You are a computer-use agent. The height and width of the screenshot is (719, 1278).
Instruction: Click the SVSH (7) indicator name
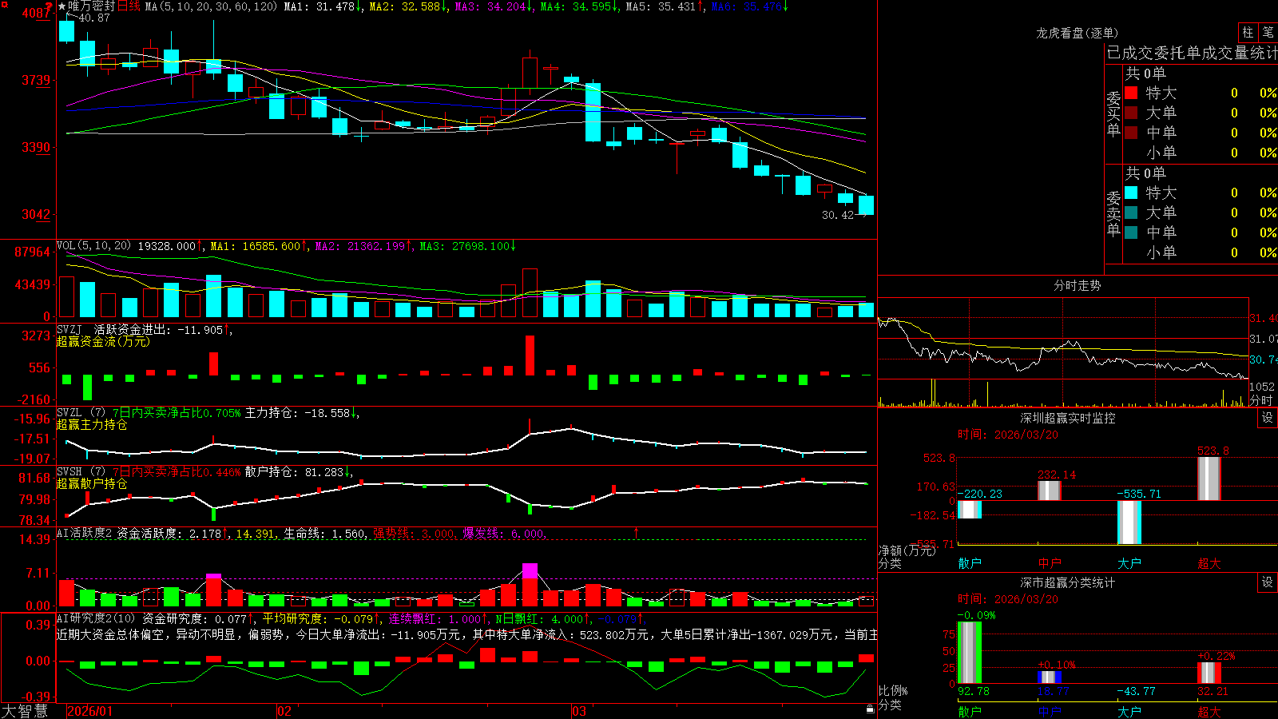[x=81, y=471]
